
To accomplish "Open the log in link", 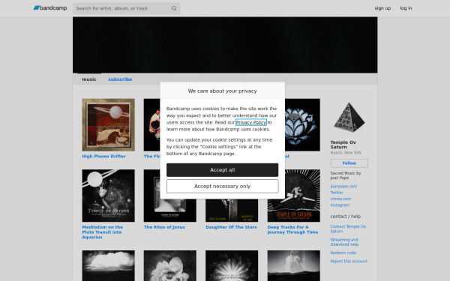I will point(406,8).
